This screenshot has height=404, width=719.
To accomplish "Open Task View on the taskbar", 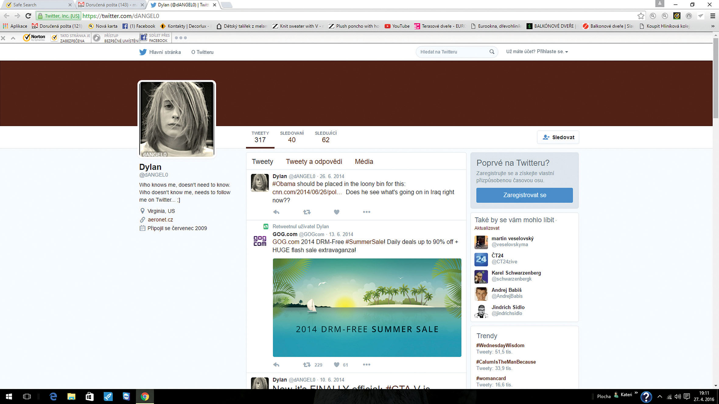I will [x=27, y=396].
